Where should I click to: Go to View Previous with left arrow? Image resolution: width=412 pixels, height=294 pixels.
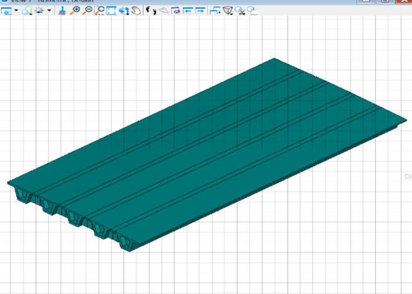pyautogui.click(x=188, y=11)
